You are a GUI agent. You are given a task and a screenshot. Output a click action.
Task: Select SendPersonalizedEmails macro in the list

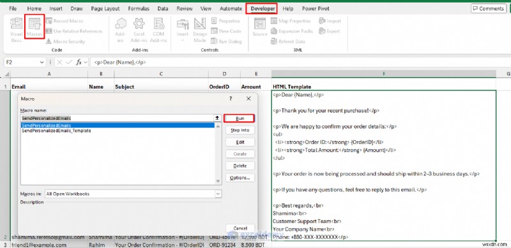coord(118,126)
